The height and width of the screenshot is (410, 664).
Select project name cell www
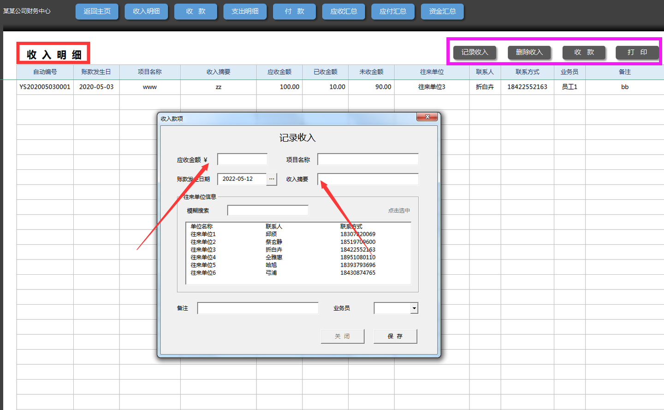pos(150,87)
